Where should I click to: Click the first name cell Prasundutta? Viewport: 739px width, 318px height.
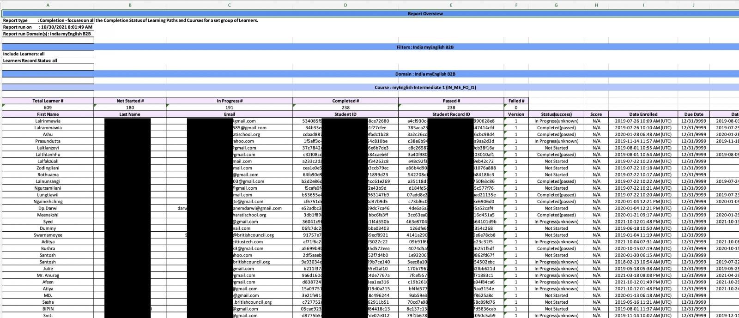[48, 141]
